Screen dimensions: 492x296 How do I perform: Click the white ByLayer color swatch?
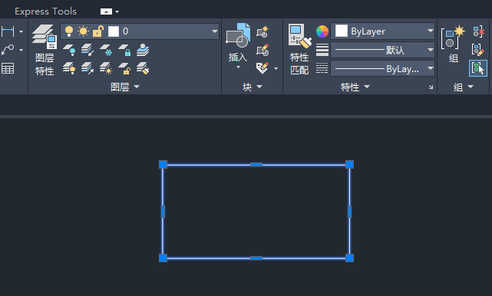[x=342, y=31]
